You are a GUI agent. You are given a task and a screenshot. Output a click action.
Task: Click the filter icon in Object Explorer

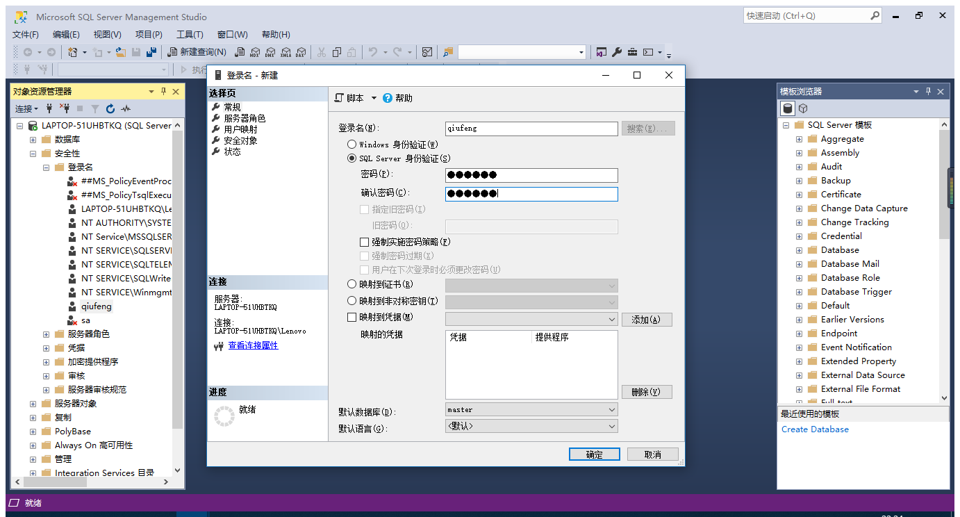pos(95,109)
